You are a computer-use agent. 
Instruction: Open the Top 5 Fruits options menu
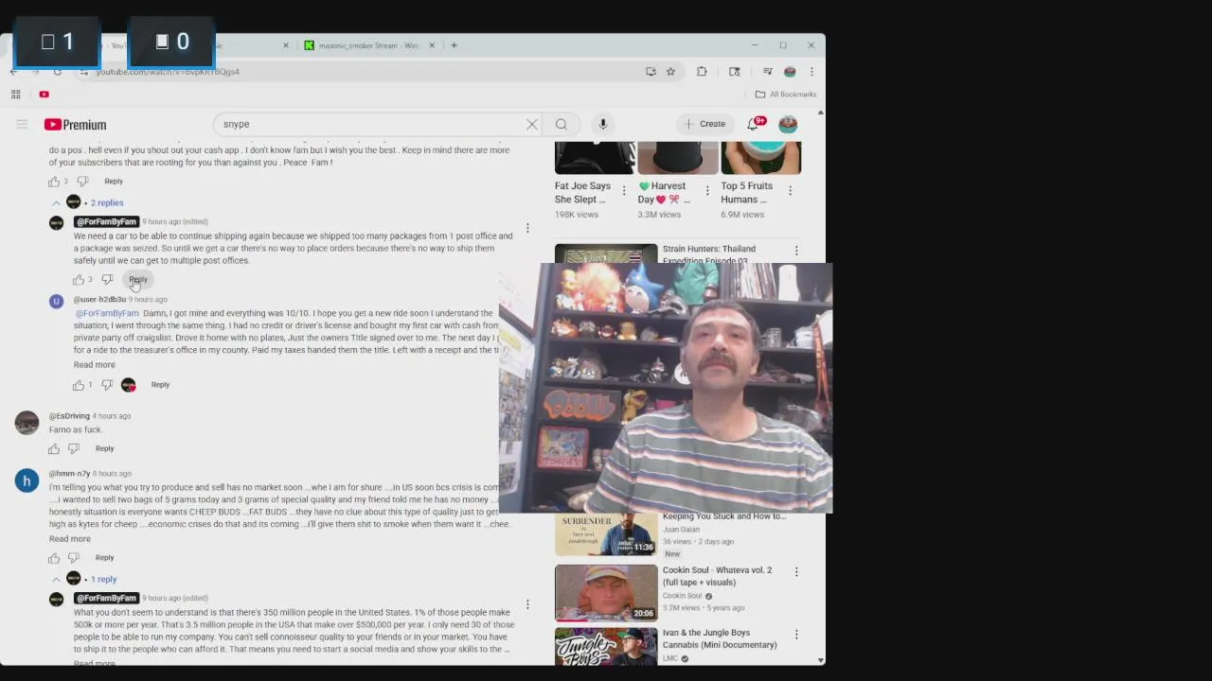(x=791, y=190)
